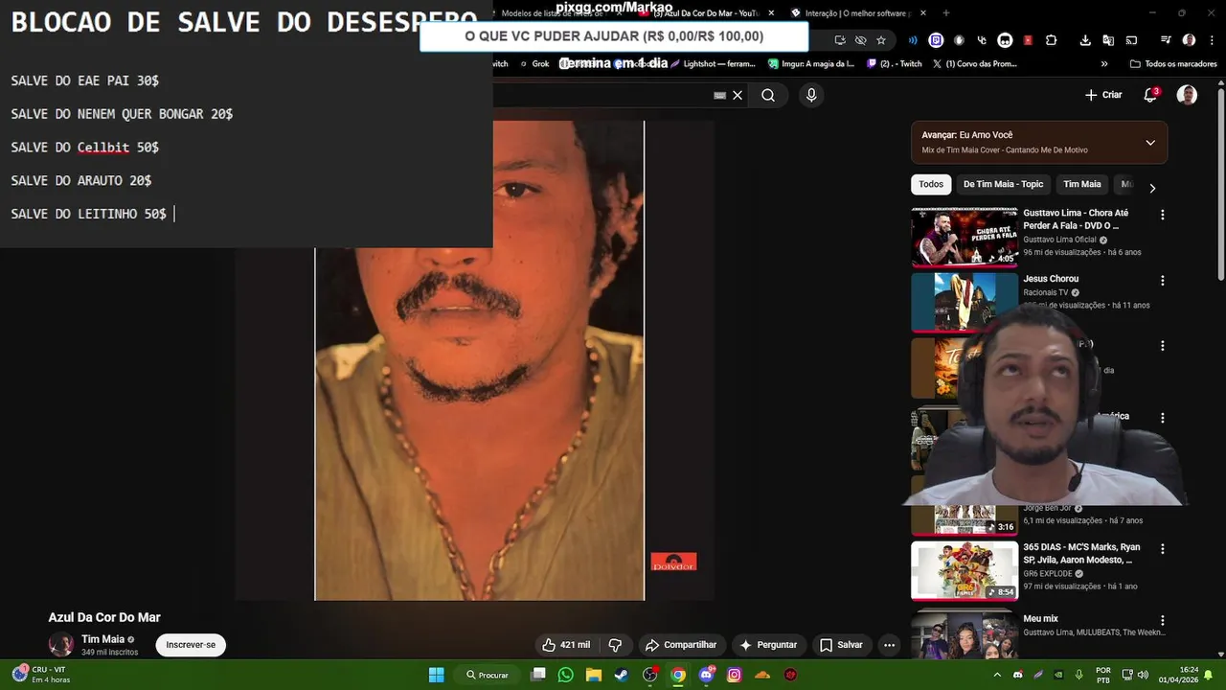Open the Tim Maia channel name link

[x=102, y=639]
